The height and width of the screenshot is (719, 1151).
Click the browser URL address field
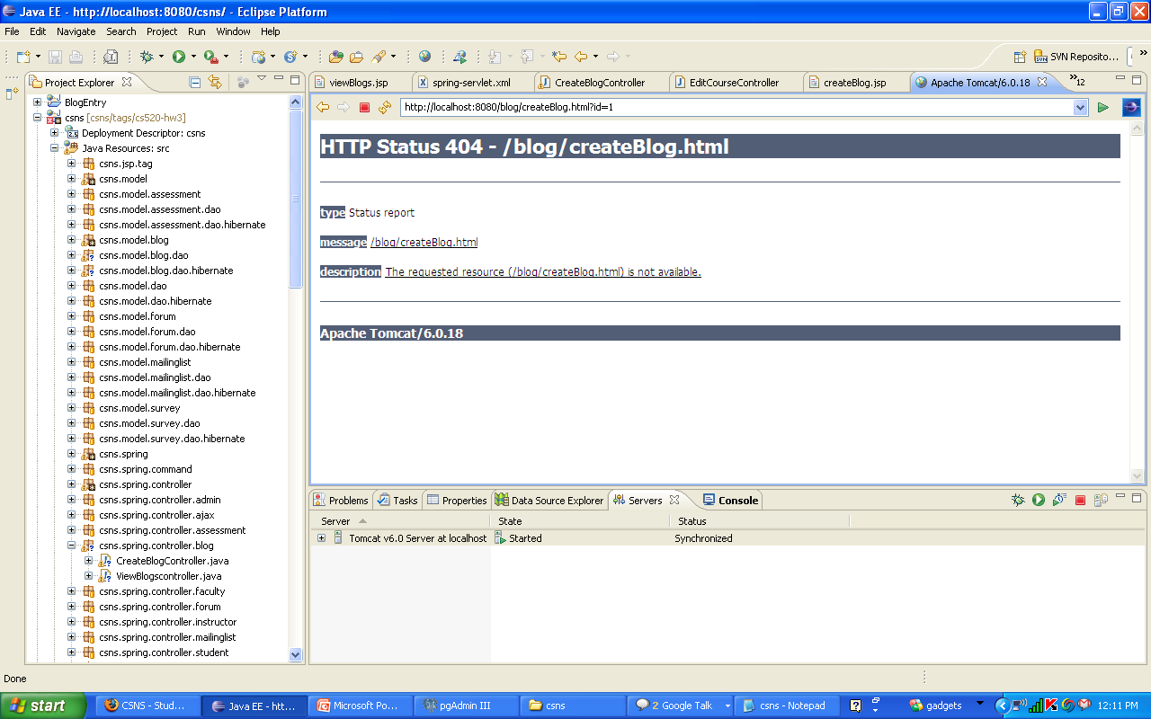(x=736, y=108)
